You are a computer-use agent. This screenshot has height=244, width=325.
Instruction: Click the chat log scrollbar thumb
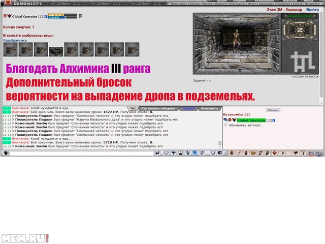(x=220, y=143)
